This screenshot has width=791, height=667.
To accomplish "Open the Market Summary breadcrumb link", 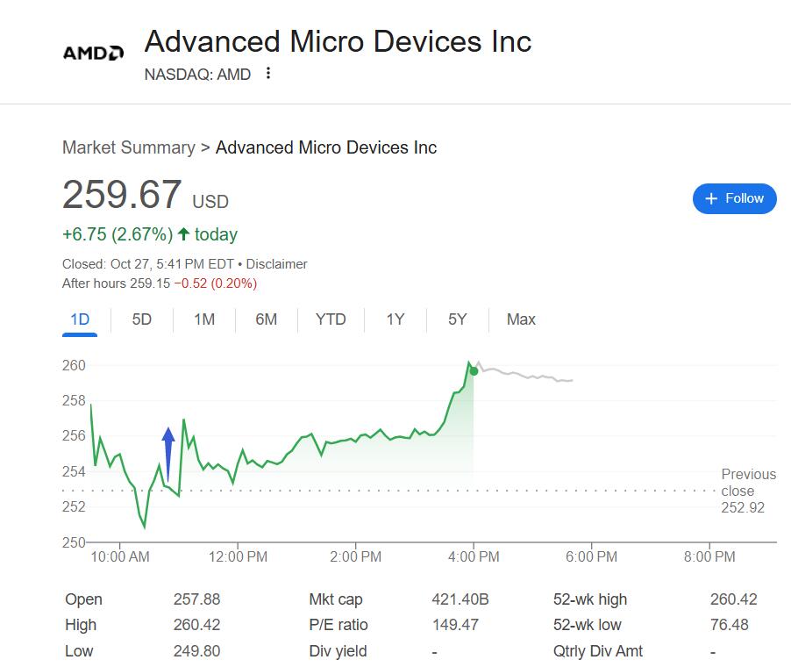I will tap(128, 147).
